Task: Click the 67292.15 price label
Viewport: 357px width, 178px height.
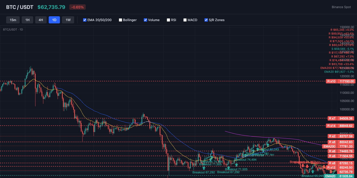Action: tap(346, 163)
